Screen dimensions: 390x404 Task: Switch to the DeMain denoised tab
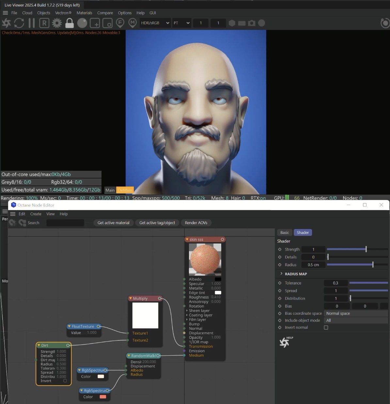click(x=125, y=190)
